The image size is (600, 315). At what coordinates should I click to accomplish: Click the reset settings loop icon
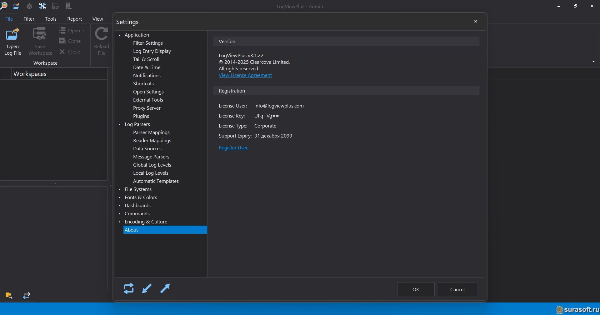click(129, 288)
